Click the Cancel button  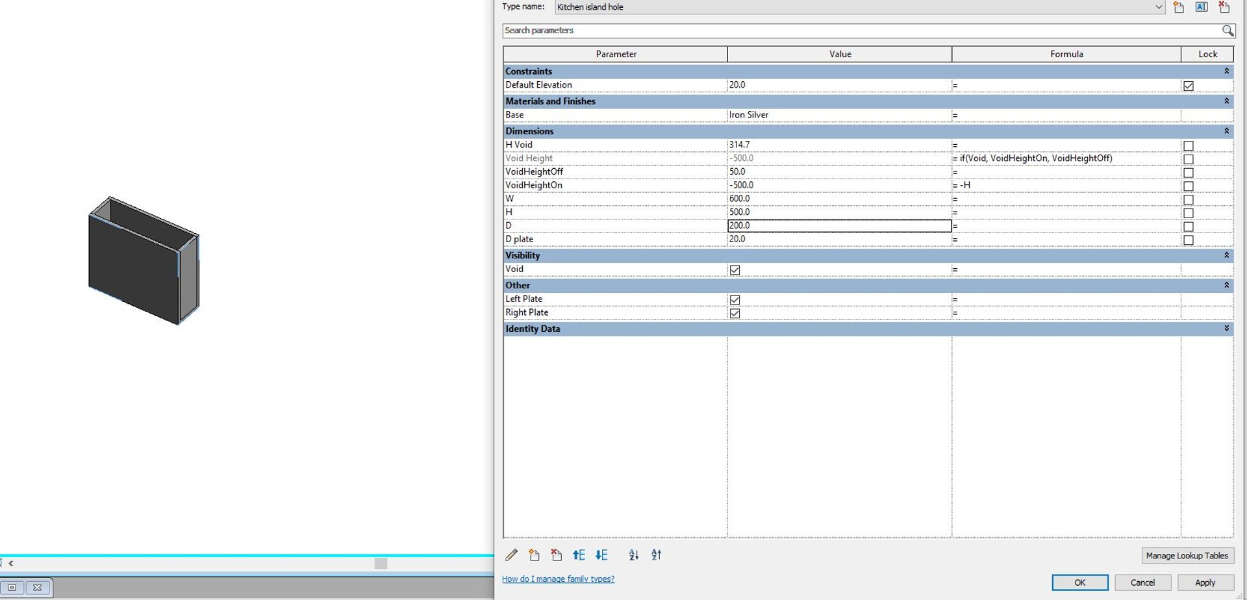1142,582
